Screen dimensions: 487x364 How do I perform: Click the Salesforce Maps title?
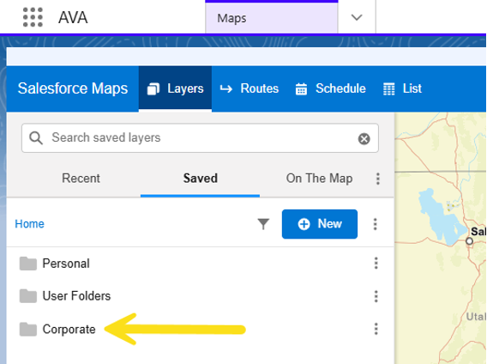tap(73, 88)
